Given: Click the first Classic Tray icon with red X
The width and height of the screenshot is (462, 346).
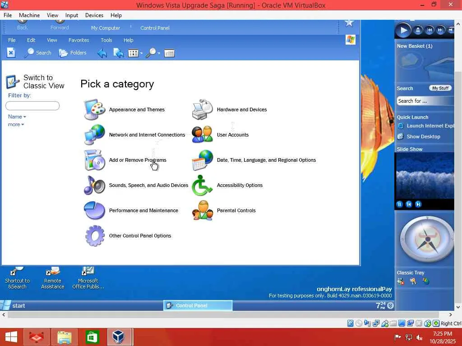Looking at the screenshot, I should [401, 282].
